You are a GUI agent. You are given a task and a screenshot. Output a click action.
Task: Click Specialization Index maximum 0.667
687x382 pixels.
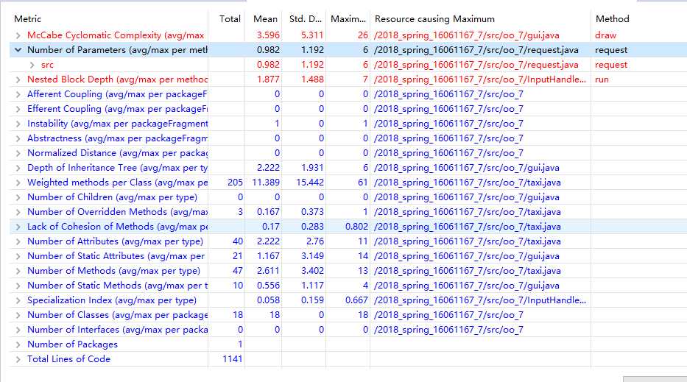pyautogui.click(x=356, y=300)
